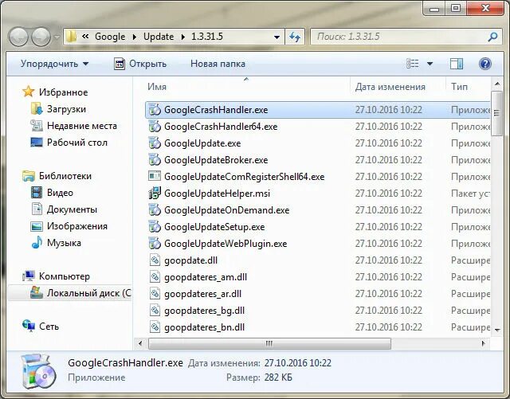This screenshot has height=399, width=510.
Task: Click the blue Help question icon
Action: (x=485, y=64)
